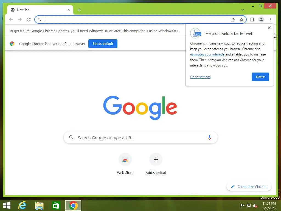This screenshot has width=281, height=211.
Task: Bookmark this tab with the star
Action: click(x=241, y=20)
